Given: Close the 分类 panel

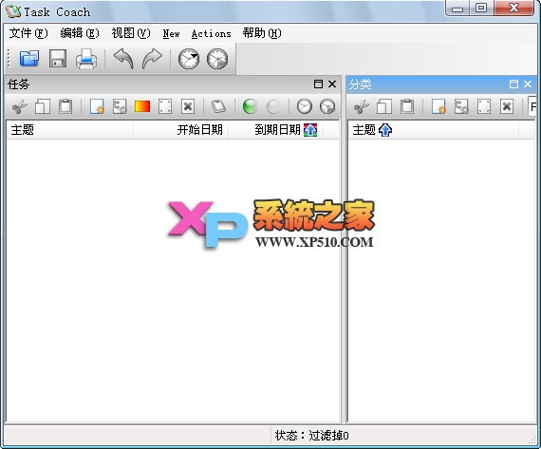Looking at the screenshot, I should (528, 84).
